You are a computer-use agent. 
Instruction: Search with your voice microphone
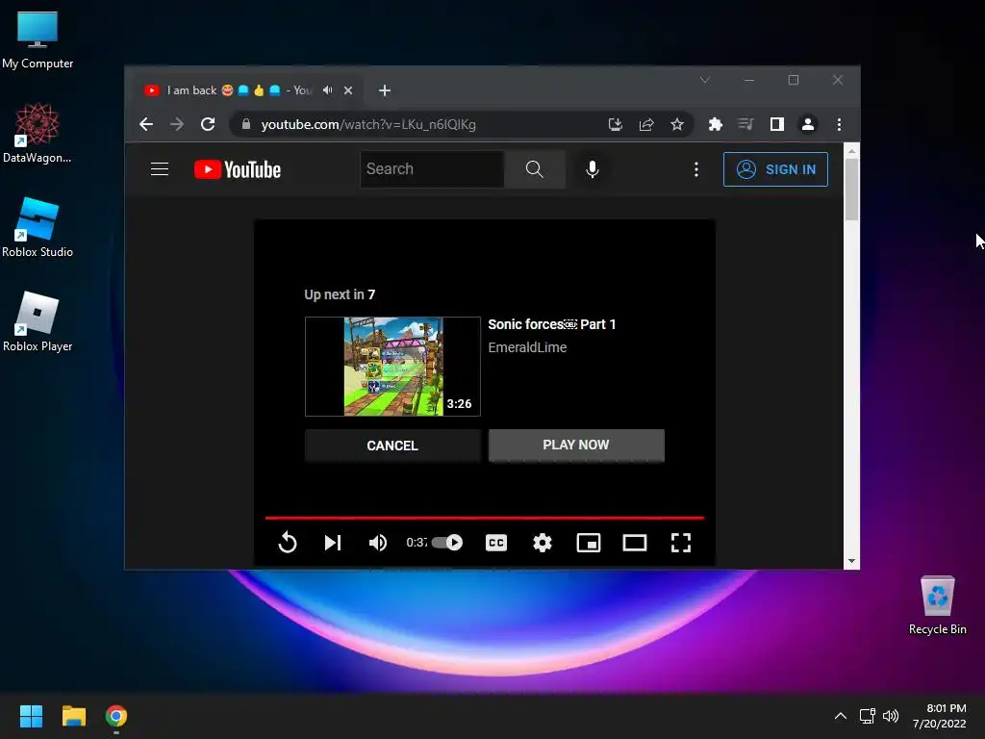pyautogui.click(x=592, y=169)
